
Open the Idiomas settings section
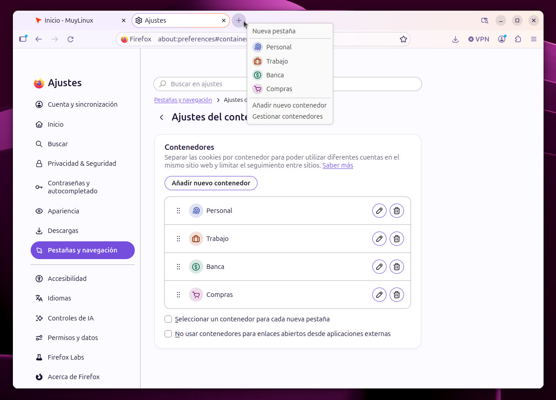coord(83,298)
